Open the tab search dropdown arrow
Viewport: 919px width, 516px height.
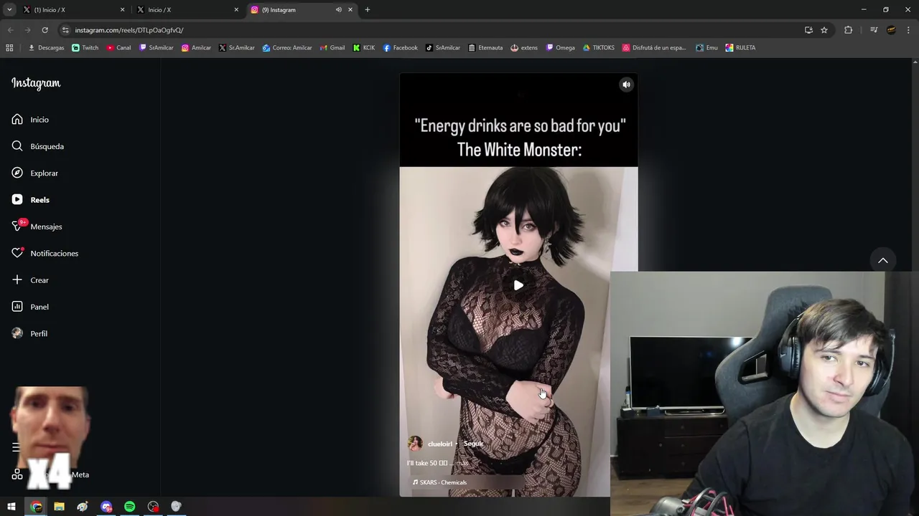point(9,10)
